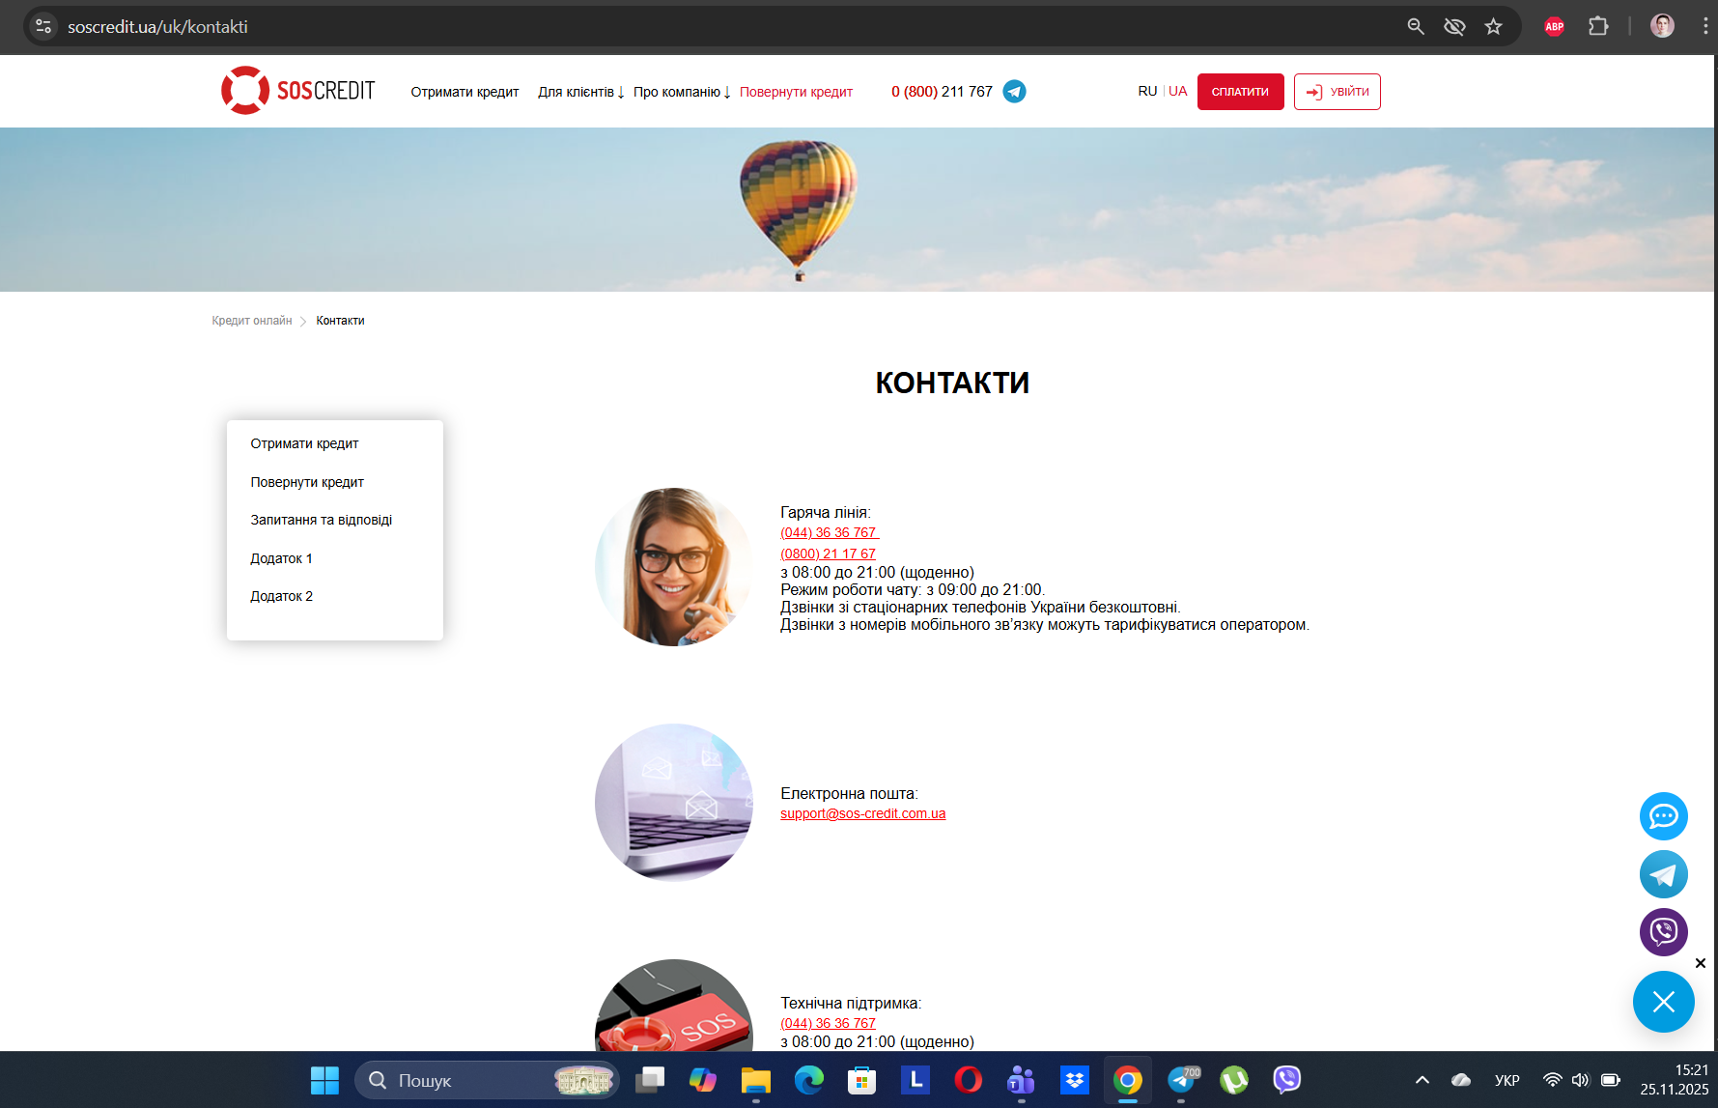The image size is (1718, 1108).
Task: Expand the 'Для клієнтів' dropdown menu
Action: pyautogui.click(x=581, y=92)
